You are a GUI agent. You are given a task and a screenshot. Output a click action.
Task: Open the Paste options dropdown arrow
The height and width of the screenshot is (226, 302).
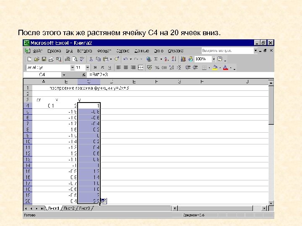(x=111, y=59)
